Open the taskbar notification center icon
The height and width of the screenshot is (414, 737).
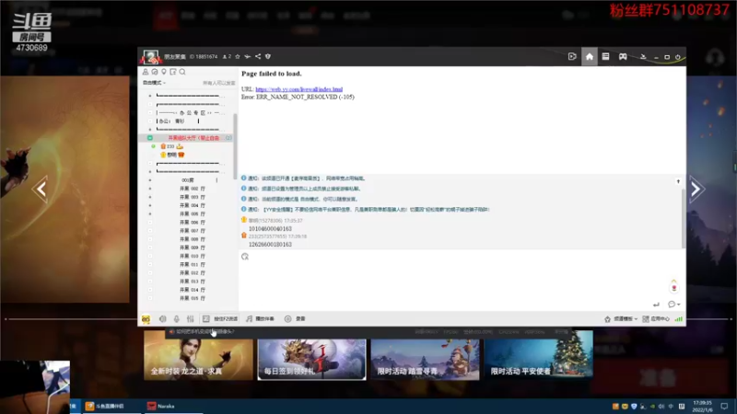tap(724, 406)
